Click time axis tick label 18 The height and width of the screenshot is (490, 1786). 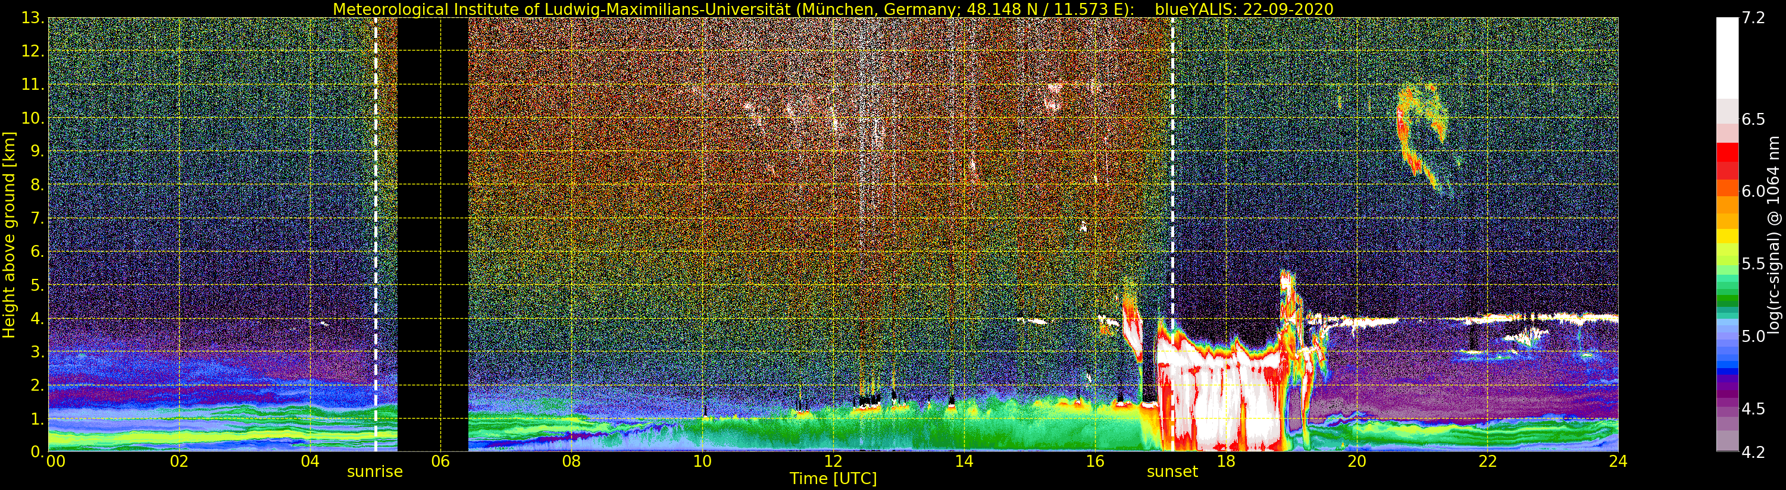1226,461
